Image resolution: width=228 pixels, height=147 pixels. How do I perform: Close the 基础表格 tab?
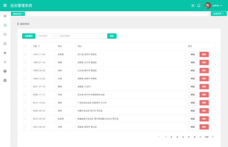[23, 14]
